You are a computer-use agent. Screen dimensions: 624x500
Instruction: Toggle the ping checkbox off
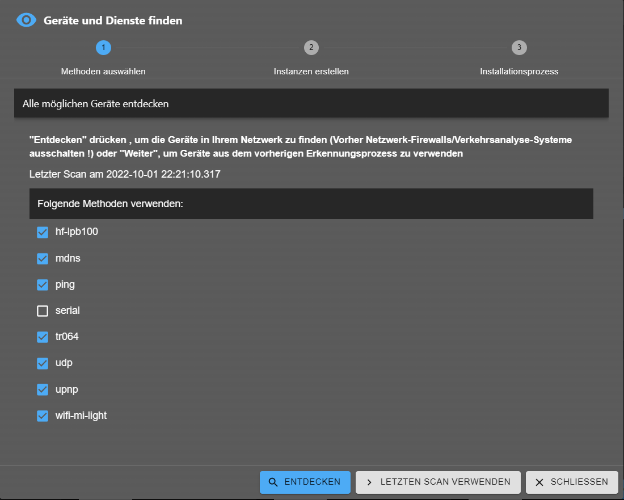tap(43, 284)
